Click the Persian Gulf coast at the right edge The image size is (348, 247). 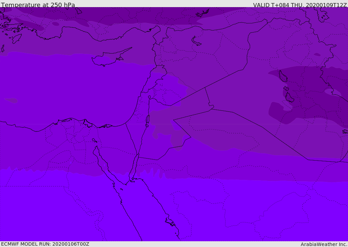click(x=345, y=131)
